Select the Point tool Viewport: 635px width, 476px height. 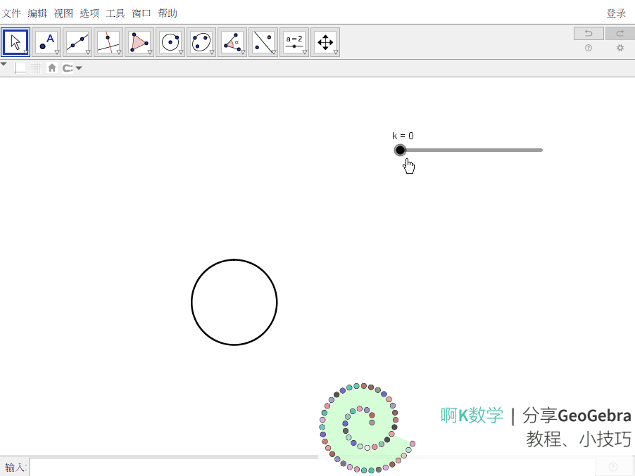46,42
